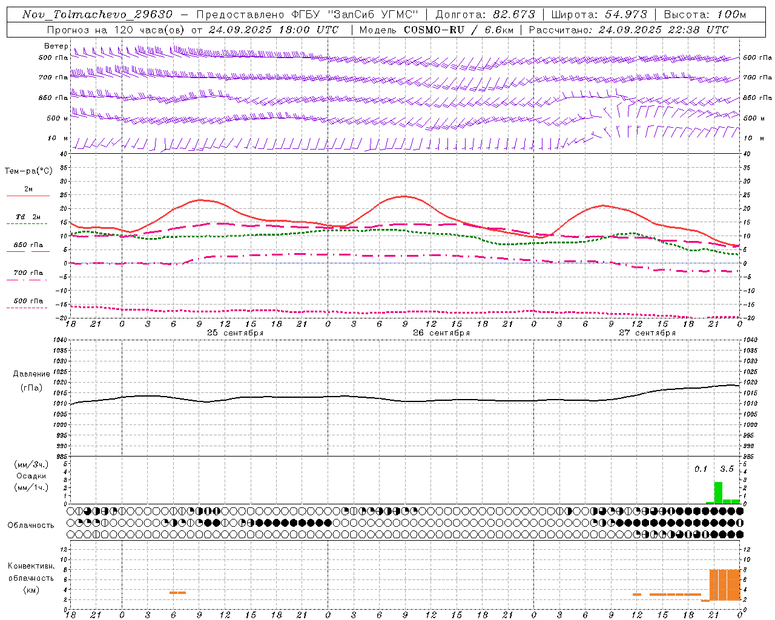Click the tallest green precipitation bar
The width and height of the screenshot is (775, 620).
point(718,493)
